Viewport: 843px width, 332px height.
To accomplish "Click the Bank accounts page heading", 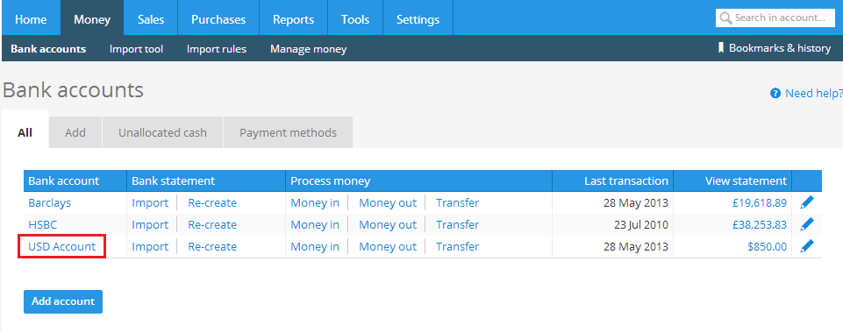I will (73, 89).
